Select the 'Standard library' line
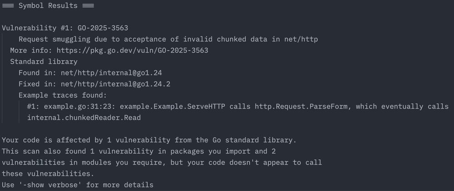This screenshot has height=191, width=454. tap(44, 62)
